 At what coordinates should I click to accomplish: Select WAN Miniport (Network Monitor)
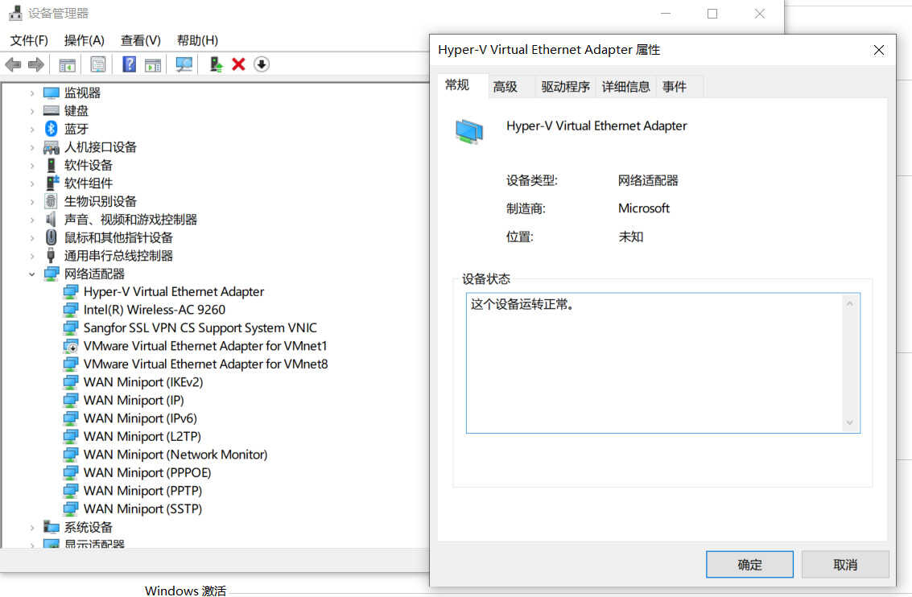click(175, 455)
